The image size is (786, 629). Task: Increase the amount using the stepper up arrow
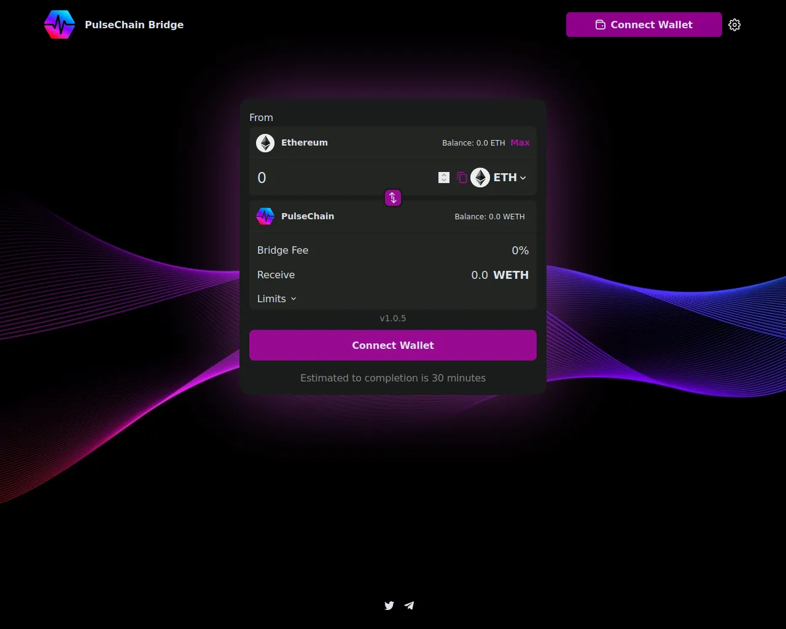pos(444,174)
